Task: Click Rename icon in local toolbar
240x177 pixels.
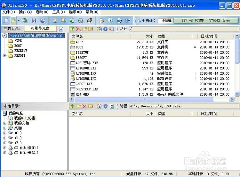Action: click(x=91, y=106)
